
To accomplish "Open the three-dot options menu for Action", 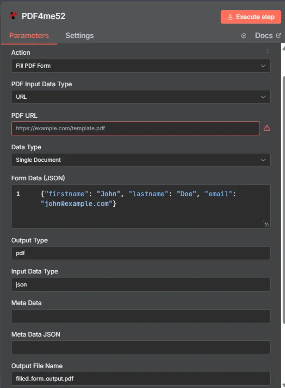I will pyautogui.click(x=268, y=51).
